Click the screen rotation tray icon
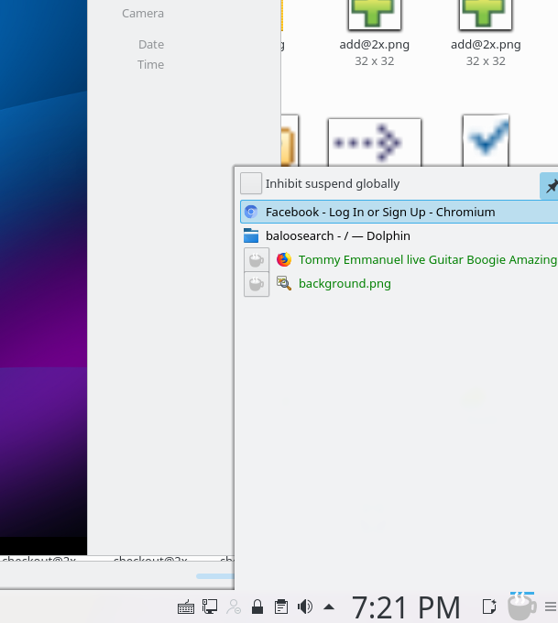Screen dimensions: 558x623 489,607
